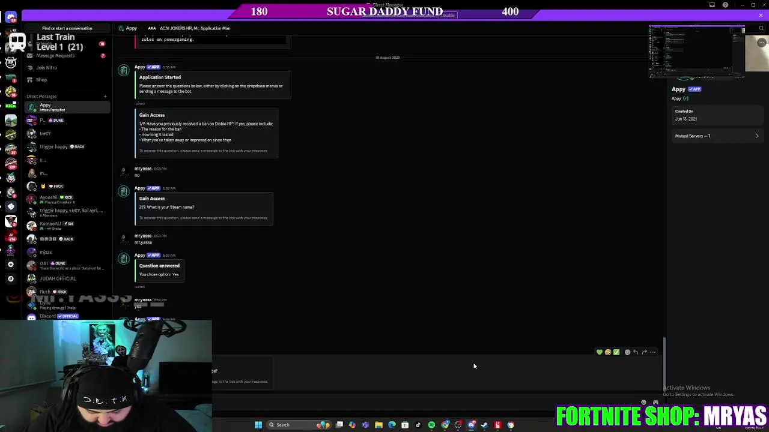The width and height of the screenshot is (769, 432).
Task: Reply to the hovered message
Action: point(636,352)
